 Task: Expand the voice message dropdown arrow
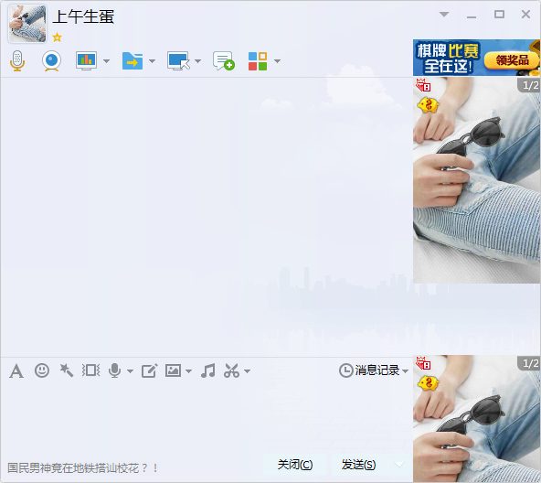pos(130,371)
